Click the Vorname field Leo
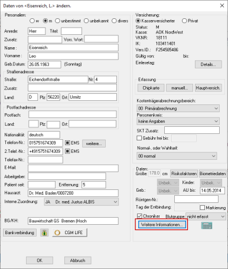228x269 pixels. pyautogui.click(x=73, y=56)
